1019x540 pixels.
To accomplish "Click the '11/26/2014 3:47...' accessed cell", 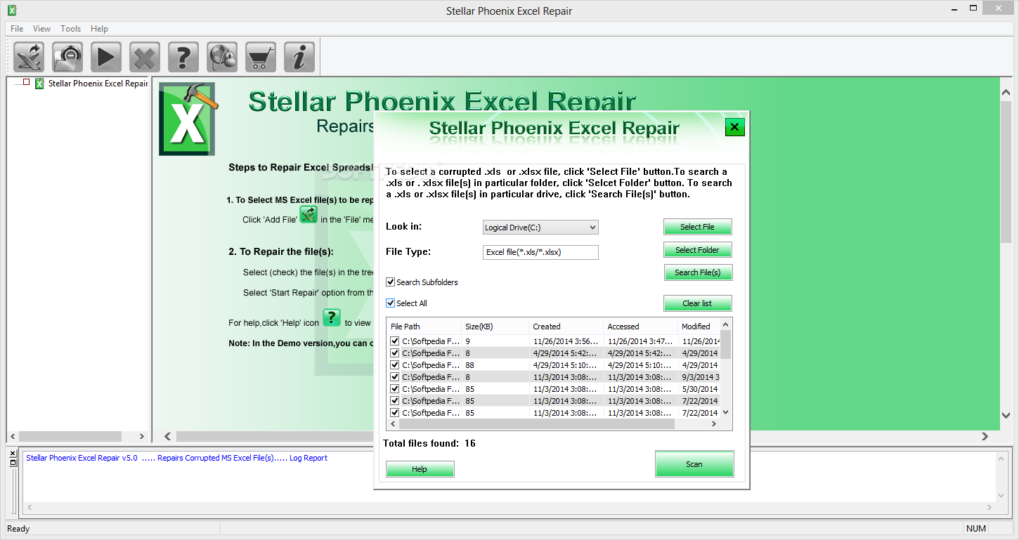I will pyautogui.click(x=640, y=341).
